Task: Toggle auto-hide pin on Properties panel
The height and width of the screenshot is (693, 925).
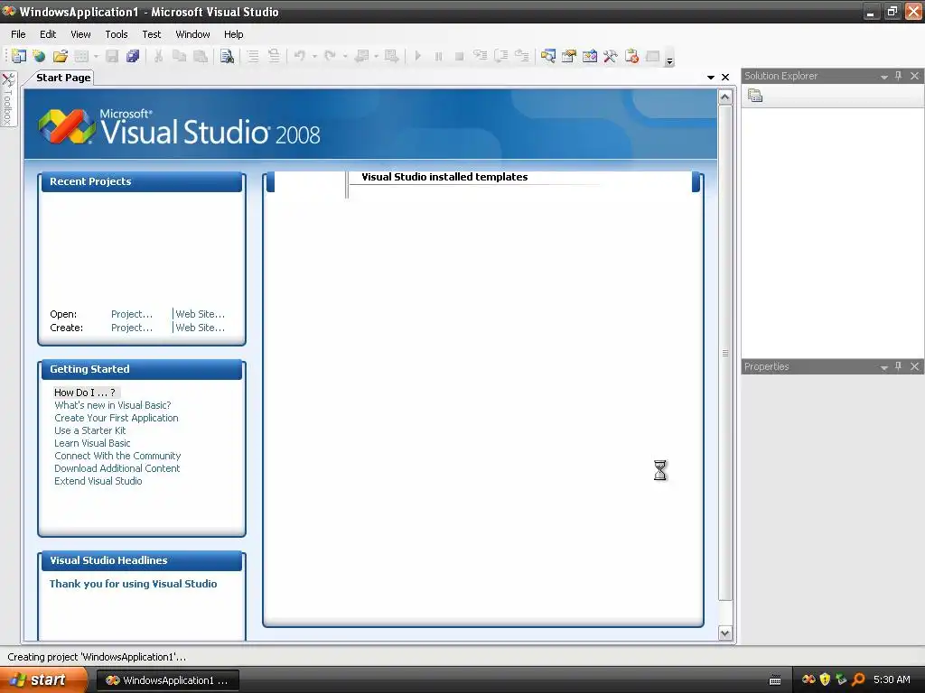Action: [x=899, y=366]
